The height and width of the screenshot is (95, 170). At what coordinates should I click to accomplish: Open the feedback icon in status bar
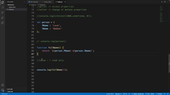pos(164,94)
